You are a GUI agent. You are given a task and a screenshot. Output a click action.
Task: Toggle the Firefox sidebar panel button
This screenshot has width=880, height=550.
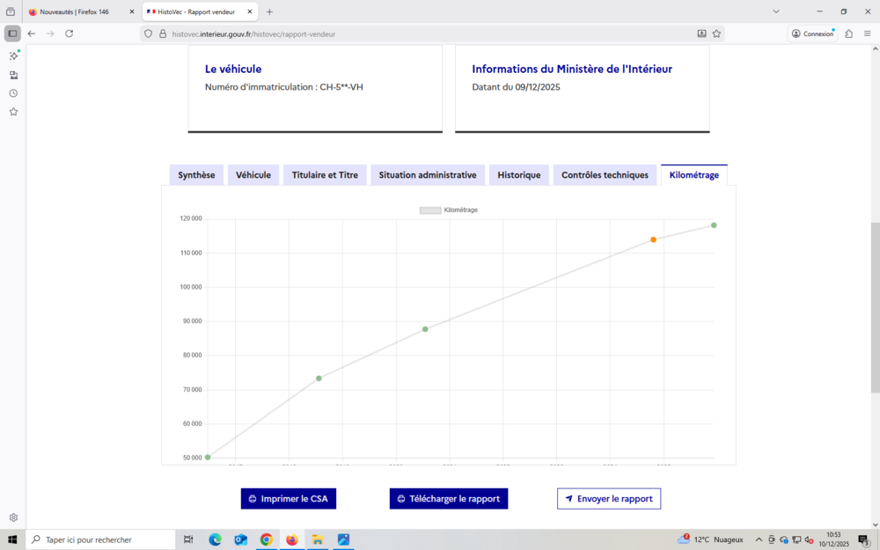coord(12,33)
